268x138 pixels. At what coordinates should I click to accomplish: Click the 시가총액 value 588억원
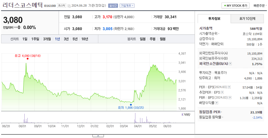256,29
